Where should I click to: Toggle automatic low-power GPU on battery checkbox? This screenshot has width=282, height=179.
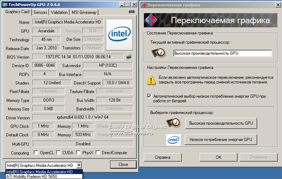pos(149,96)
